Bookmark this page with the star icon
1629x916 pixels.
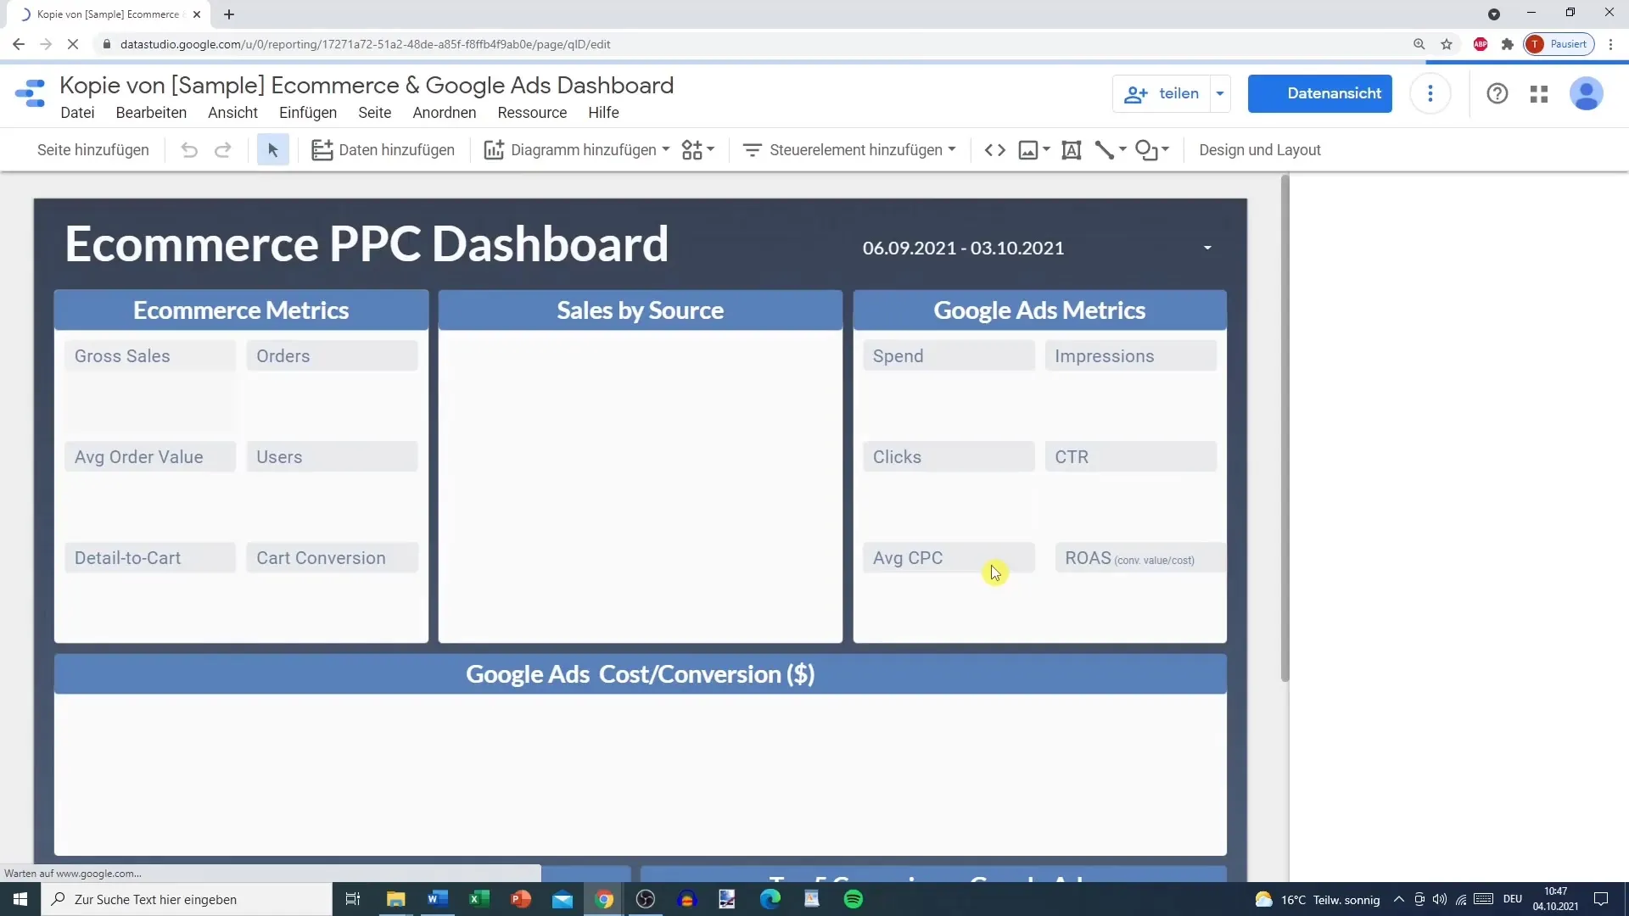[1447, 44]
